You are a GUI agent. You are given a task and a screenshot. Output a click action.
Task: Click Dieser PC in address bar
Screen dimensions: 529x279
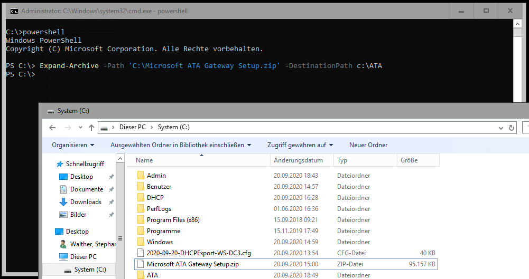click(133, 127)
